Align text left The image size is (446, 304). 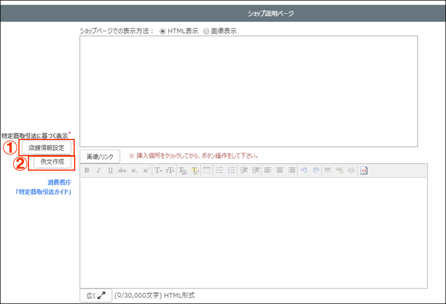click(x=268, y=170)
